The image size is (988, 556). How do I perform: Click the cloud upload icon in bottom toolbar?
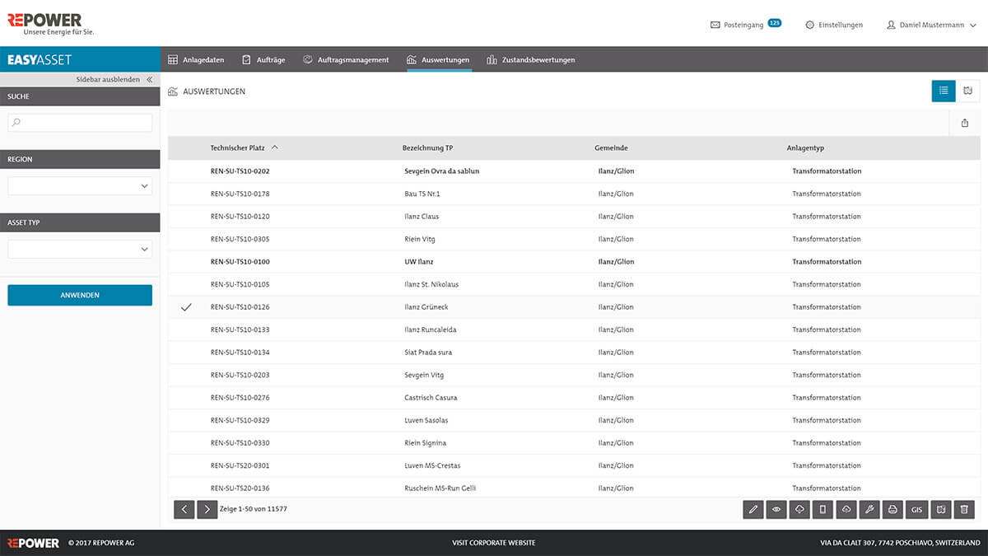pyautogui.click(x=846, y=509)
